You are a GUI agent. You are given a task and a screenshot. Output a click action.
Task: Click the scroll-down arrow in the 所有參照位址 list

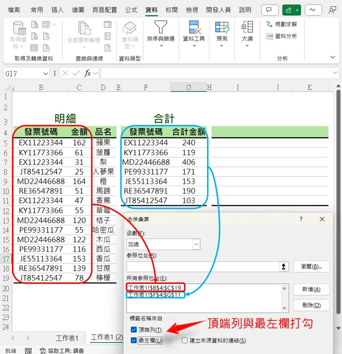click(x=284, y=308)
